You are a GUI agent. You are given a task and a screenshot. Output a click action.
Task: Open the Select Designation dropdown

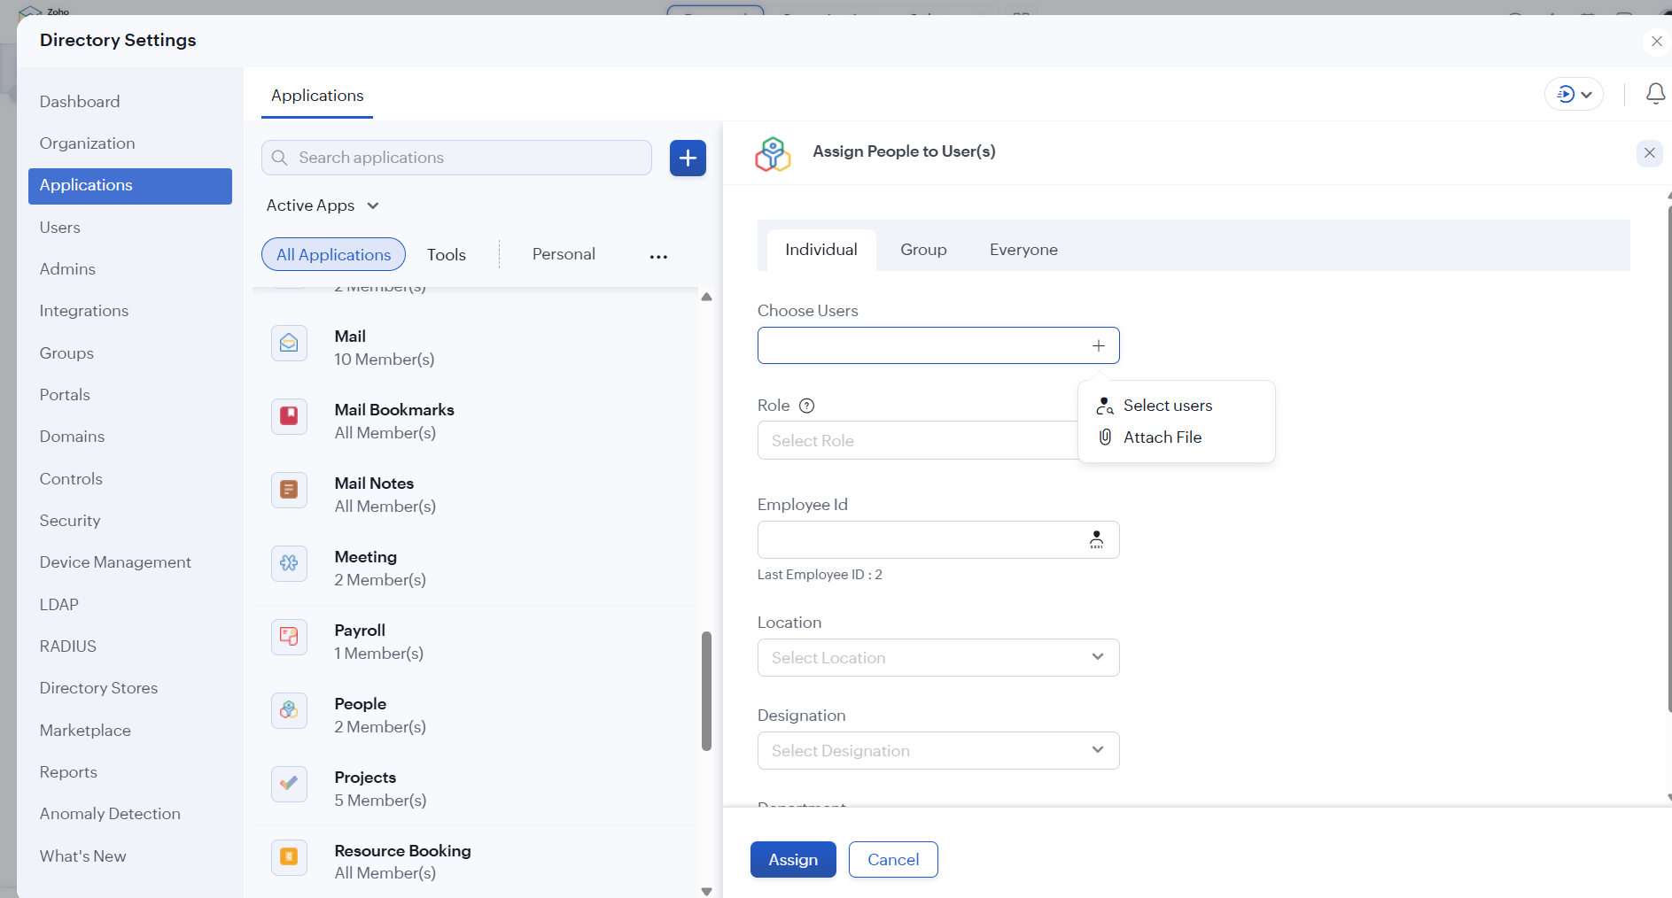tap(937, 751)
